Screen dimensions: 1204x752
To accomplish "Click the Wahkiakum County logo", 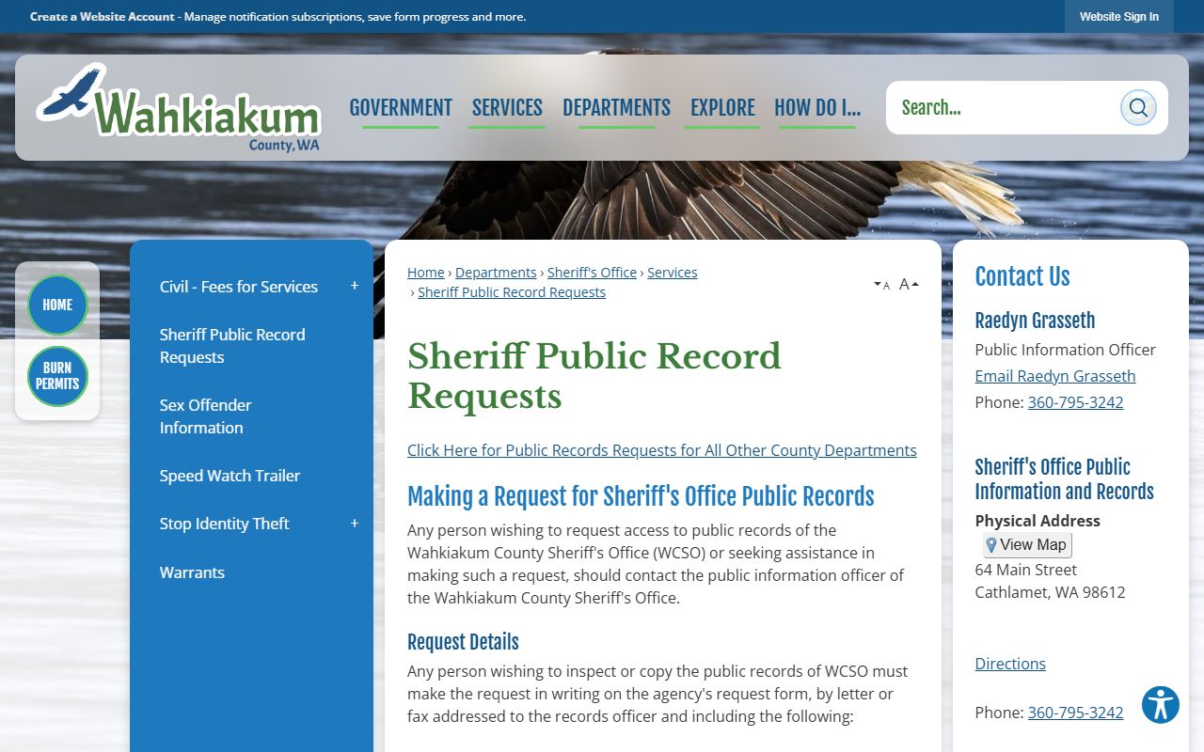I will [x=179, y=107].
